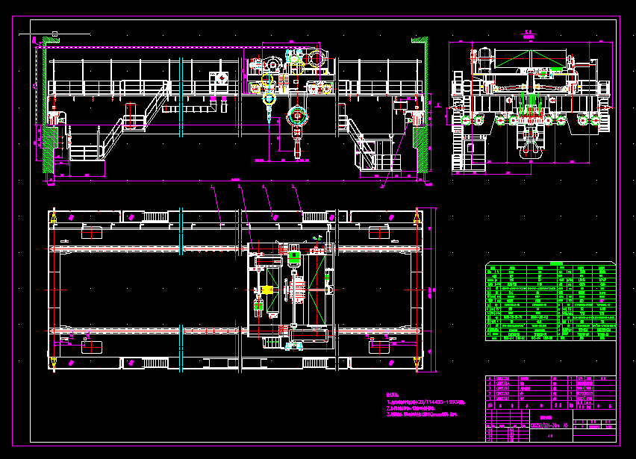Pick the main hook in the front elevation
Screen dimensions: 636x459
click(298, 131)
